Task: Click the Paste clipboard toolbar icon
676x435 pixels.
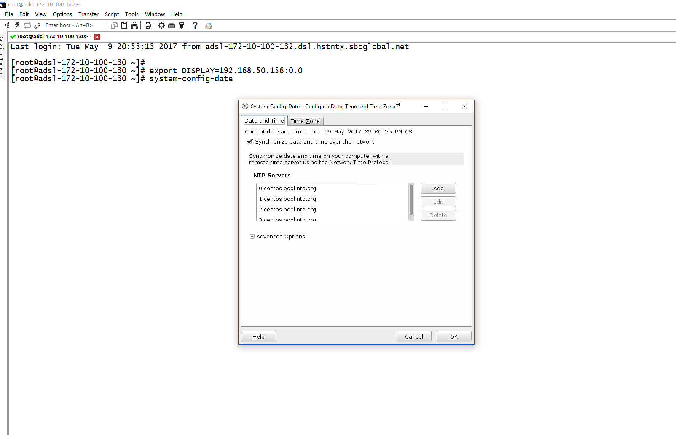Action: [x=124, y=25]
